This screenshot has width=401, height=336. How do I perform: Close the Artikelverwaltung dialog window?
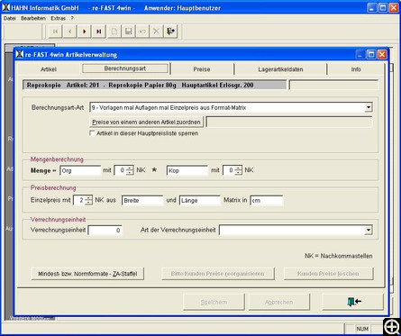382,54
